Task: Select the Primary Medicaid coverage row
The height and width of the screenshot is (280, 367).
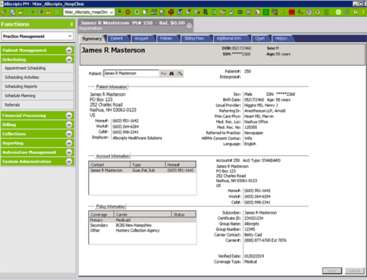Action: (x=143, y=220)
